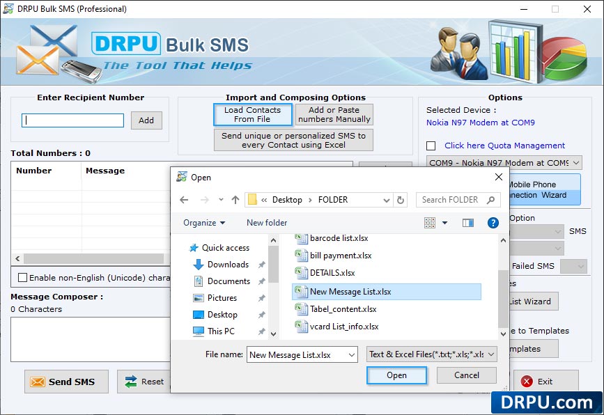Image resolution: width=604 pixels, height=415 pixels.
Task: Click Desktop in address breadcrumb
Action: [287, 200]
